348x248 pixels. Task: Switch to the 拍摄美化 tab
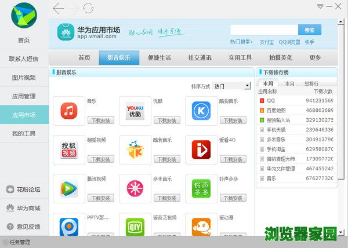tap(281, 58)
